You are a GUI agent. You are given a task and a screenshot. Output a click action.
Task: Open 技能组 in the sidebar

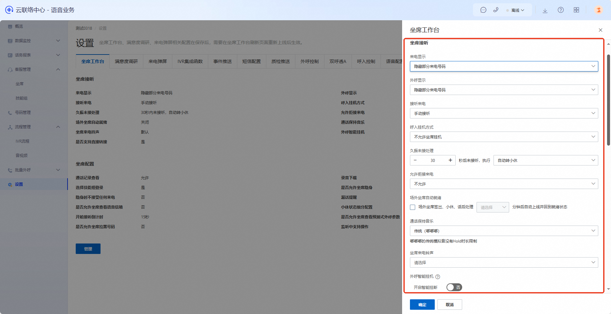click(x=22, y=98)
